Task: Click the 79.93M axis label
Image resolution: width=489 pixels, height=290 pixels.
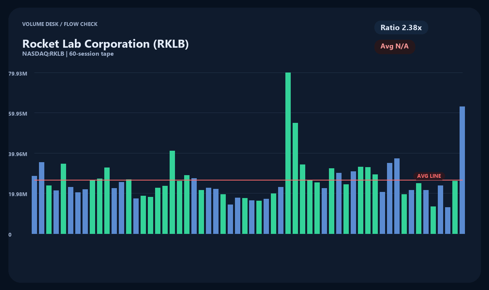Action: pos(18,73)
